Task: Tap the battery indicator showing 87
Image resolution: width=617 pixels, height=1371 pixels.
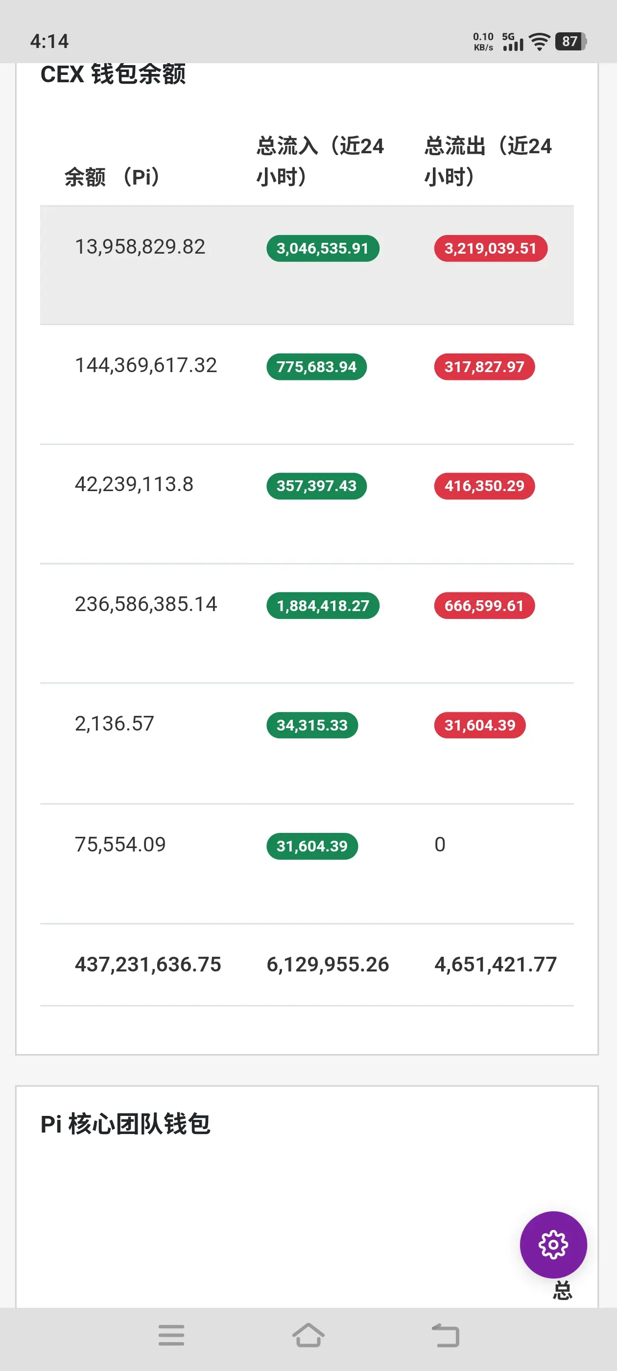Action: 570,42
